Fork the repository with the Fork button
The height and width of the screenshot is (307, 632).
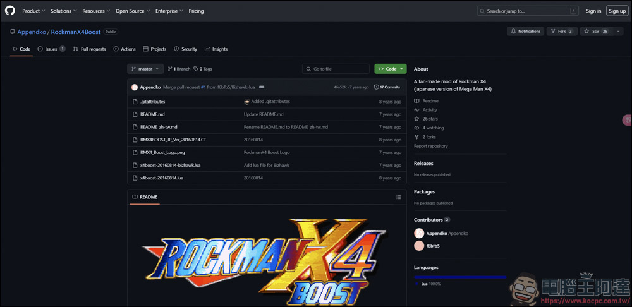pyautogui.click(x=562, y=32)
